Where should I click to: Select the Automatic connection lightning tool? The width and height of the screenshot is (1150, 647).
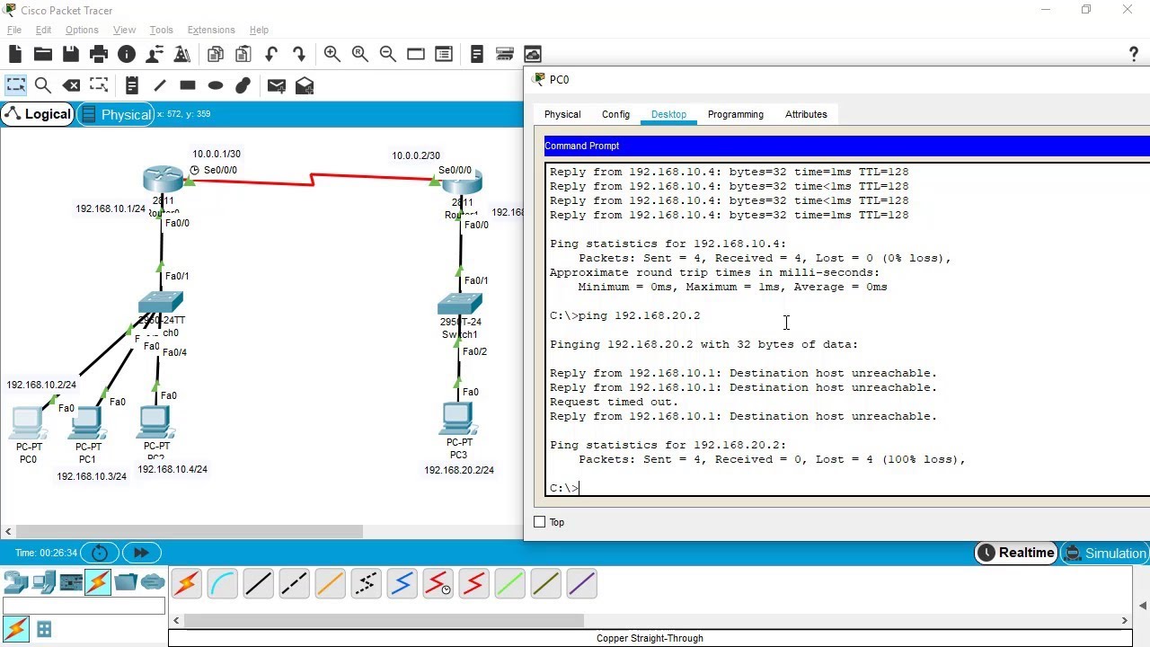[186, 583]
